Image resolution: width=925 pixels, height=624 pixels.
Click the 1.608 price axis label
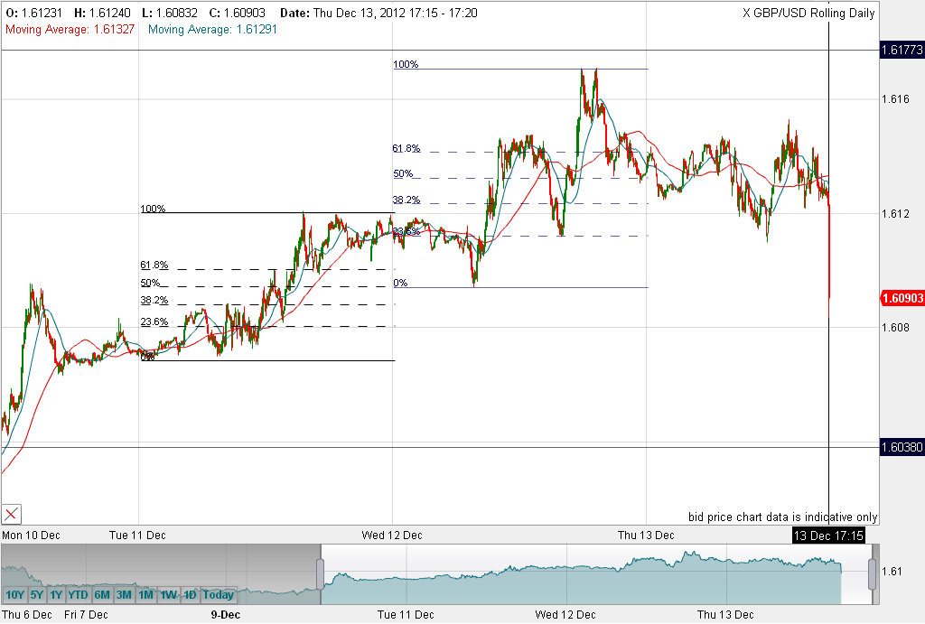pos(895,327)
